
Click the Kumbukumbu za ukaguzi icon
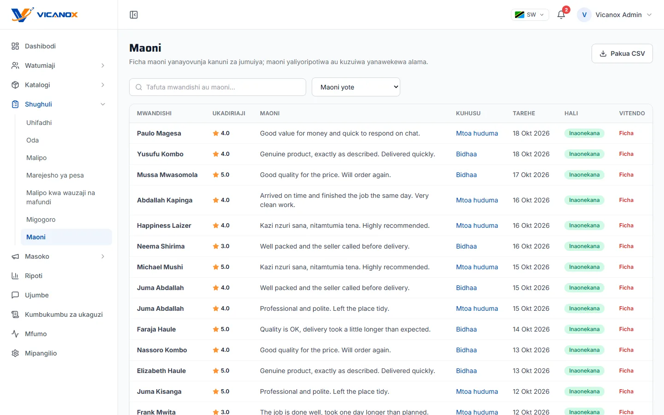coord(15,314)
